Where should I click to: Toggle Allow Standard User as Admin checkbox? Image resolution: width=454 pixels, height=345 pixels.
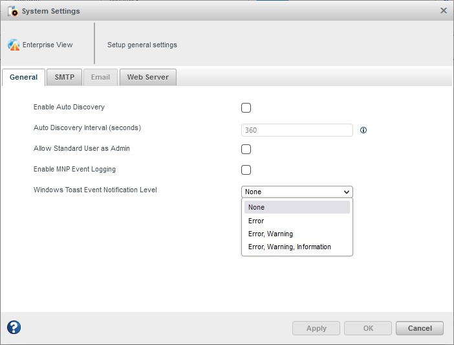[x=246, y=150]
